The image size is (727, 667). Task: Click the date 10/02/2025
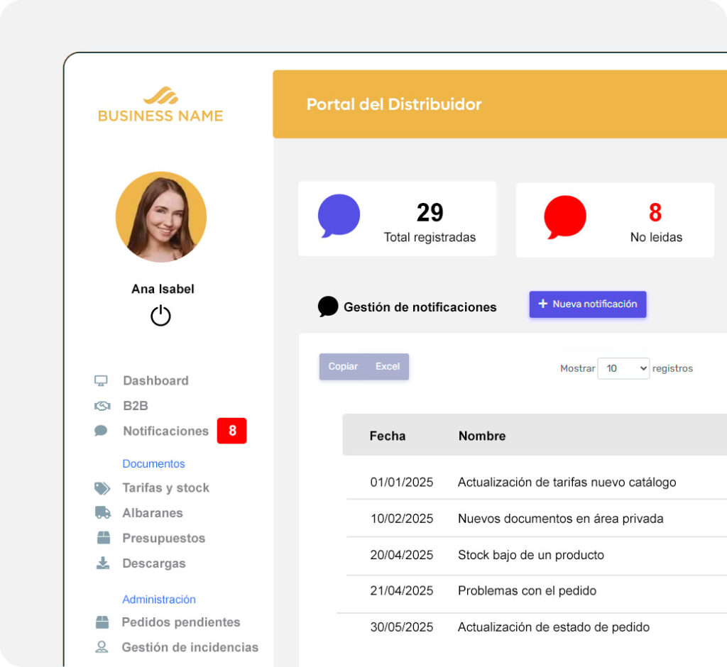[402, 519]
